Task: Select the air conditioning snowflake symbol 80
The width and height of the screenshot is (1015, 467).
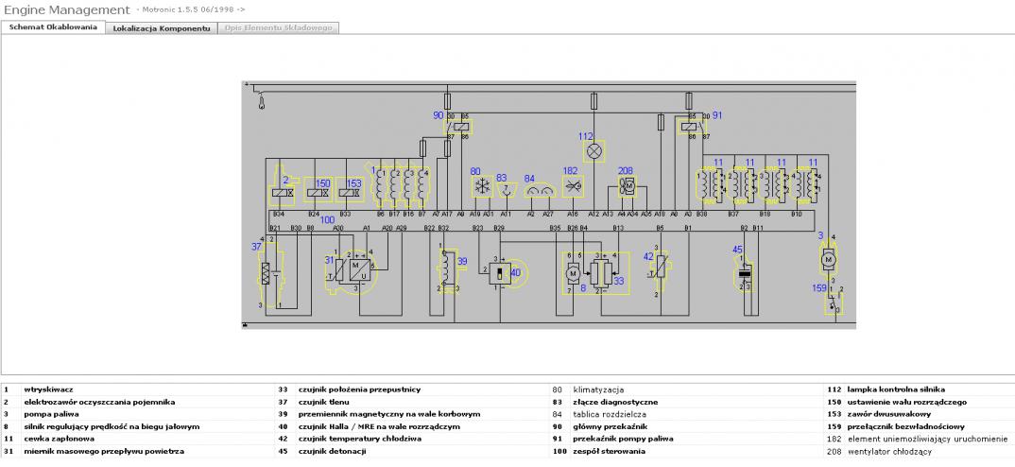Action: (x=482, y=187)
